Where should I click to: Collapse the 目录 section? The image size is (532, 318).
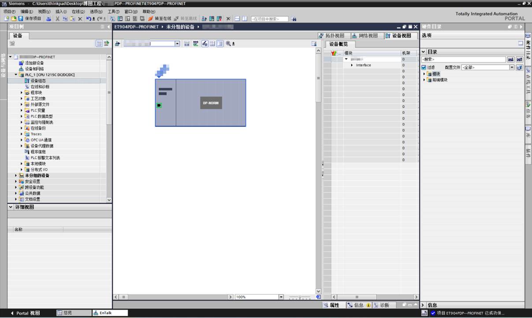click(424, 52)
